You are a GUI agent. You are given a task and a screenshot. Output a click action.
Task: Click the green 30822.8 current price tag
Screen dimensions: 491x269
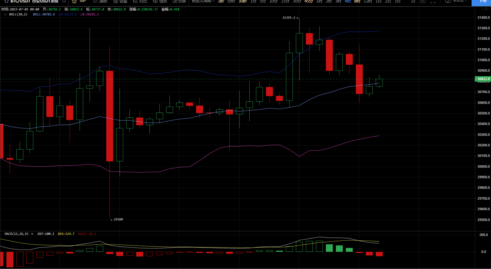click(x=483, y=79)
